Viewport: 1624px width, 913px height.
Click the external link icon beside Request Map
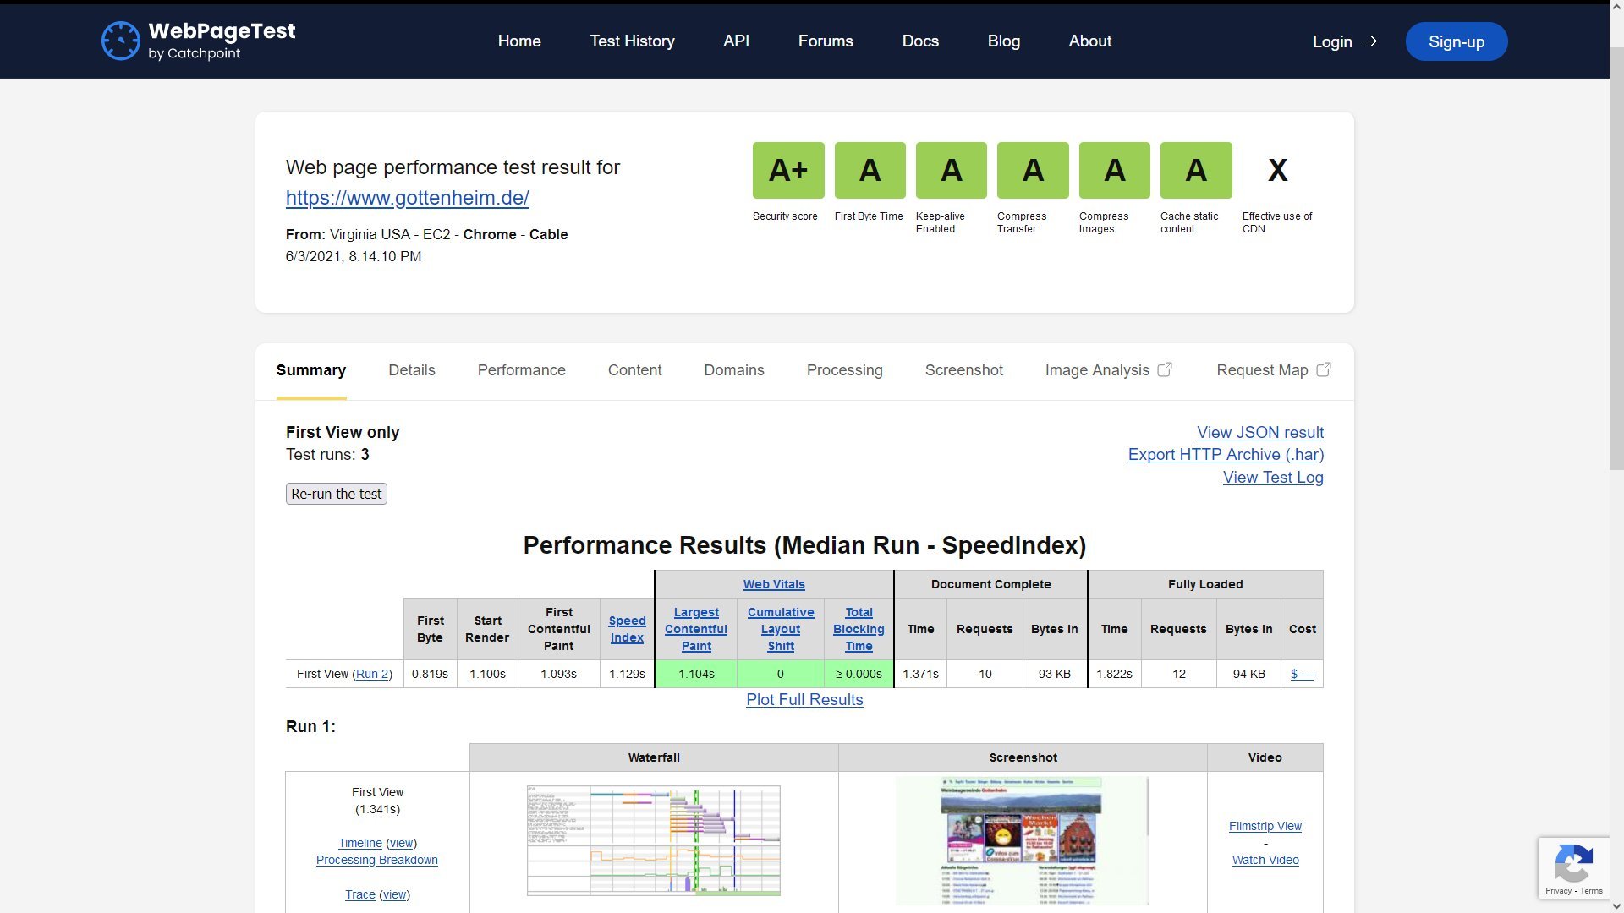(x=1324, y=369)
